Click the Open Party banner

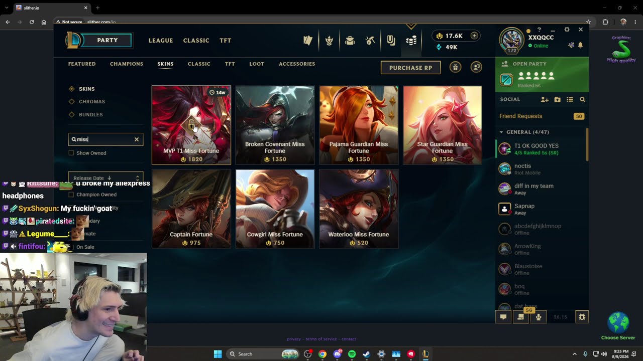(542, 75)
